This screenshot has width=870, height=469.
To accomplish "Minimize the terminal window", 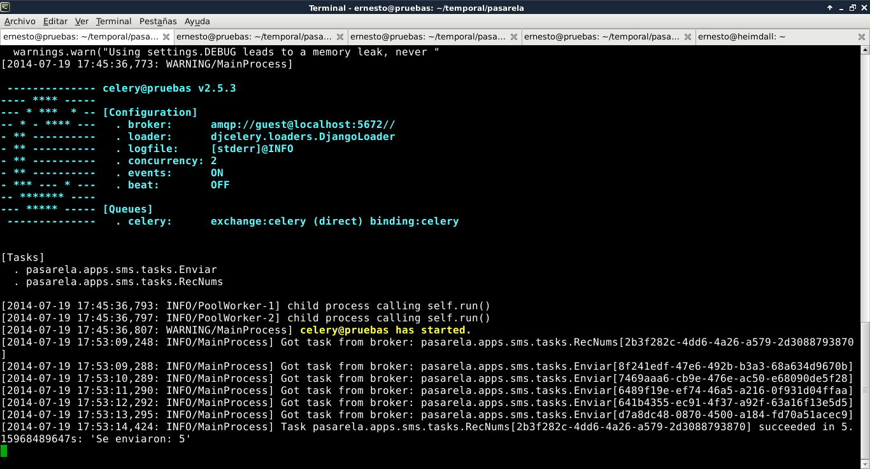I will pos(841,8).
